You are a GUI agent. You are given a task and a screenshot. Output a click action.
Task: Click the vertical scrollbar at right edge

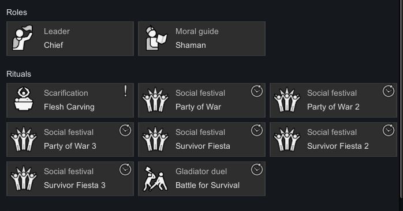click(401, 99)
